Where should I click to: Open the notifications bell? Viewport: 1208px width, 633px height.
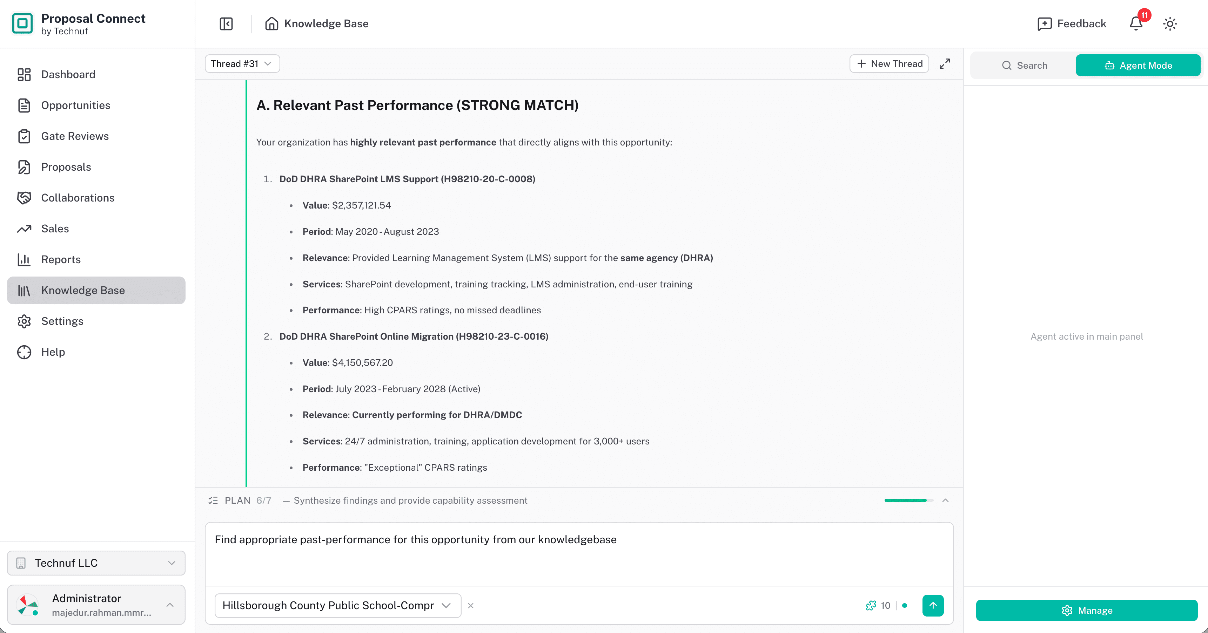tap(1136, 23)
